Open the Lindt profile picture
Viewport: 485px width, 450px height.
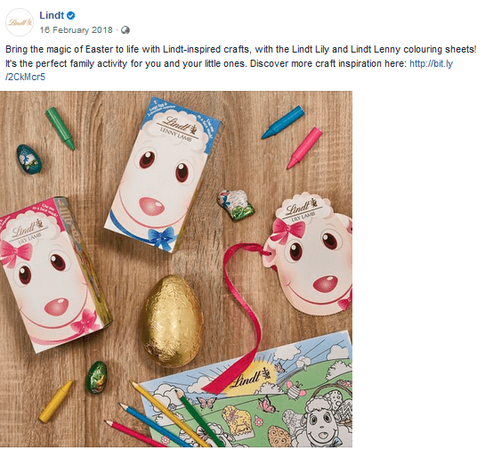[20, 22]
